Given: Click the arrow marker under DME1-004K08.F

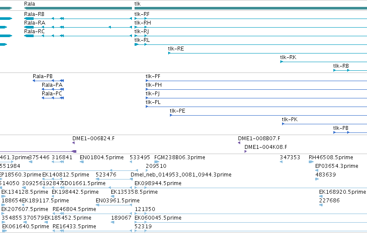Looking at the screenshot, I should (x=245, y=151).
